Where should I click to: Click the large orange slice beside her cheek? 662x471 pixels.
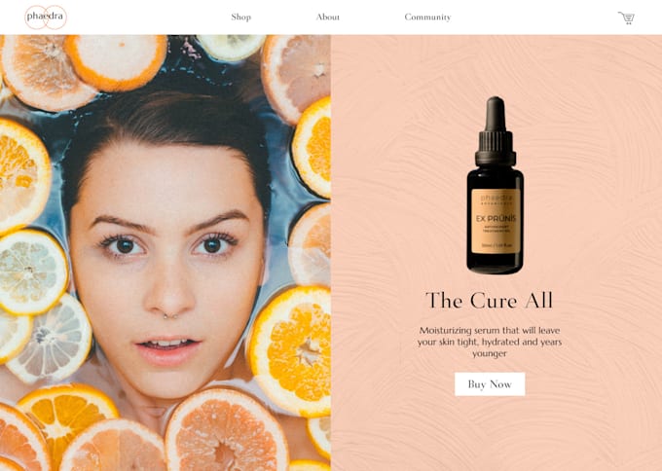(x=291, y=351)
